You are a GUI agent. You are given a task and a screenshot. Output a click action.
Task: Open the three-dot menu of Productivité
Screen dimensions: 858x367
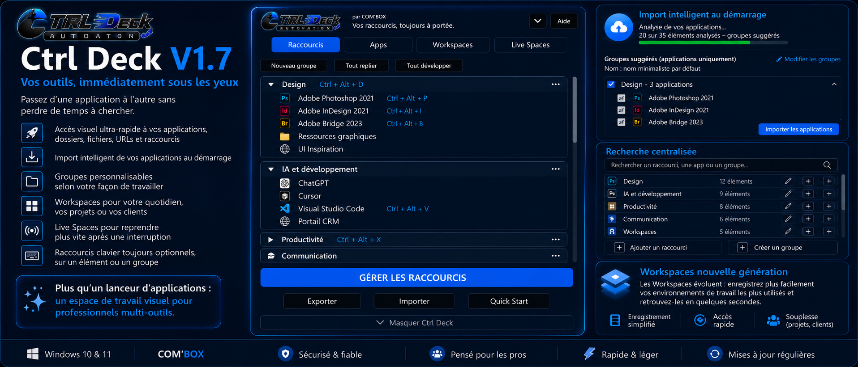point(556,240)
